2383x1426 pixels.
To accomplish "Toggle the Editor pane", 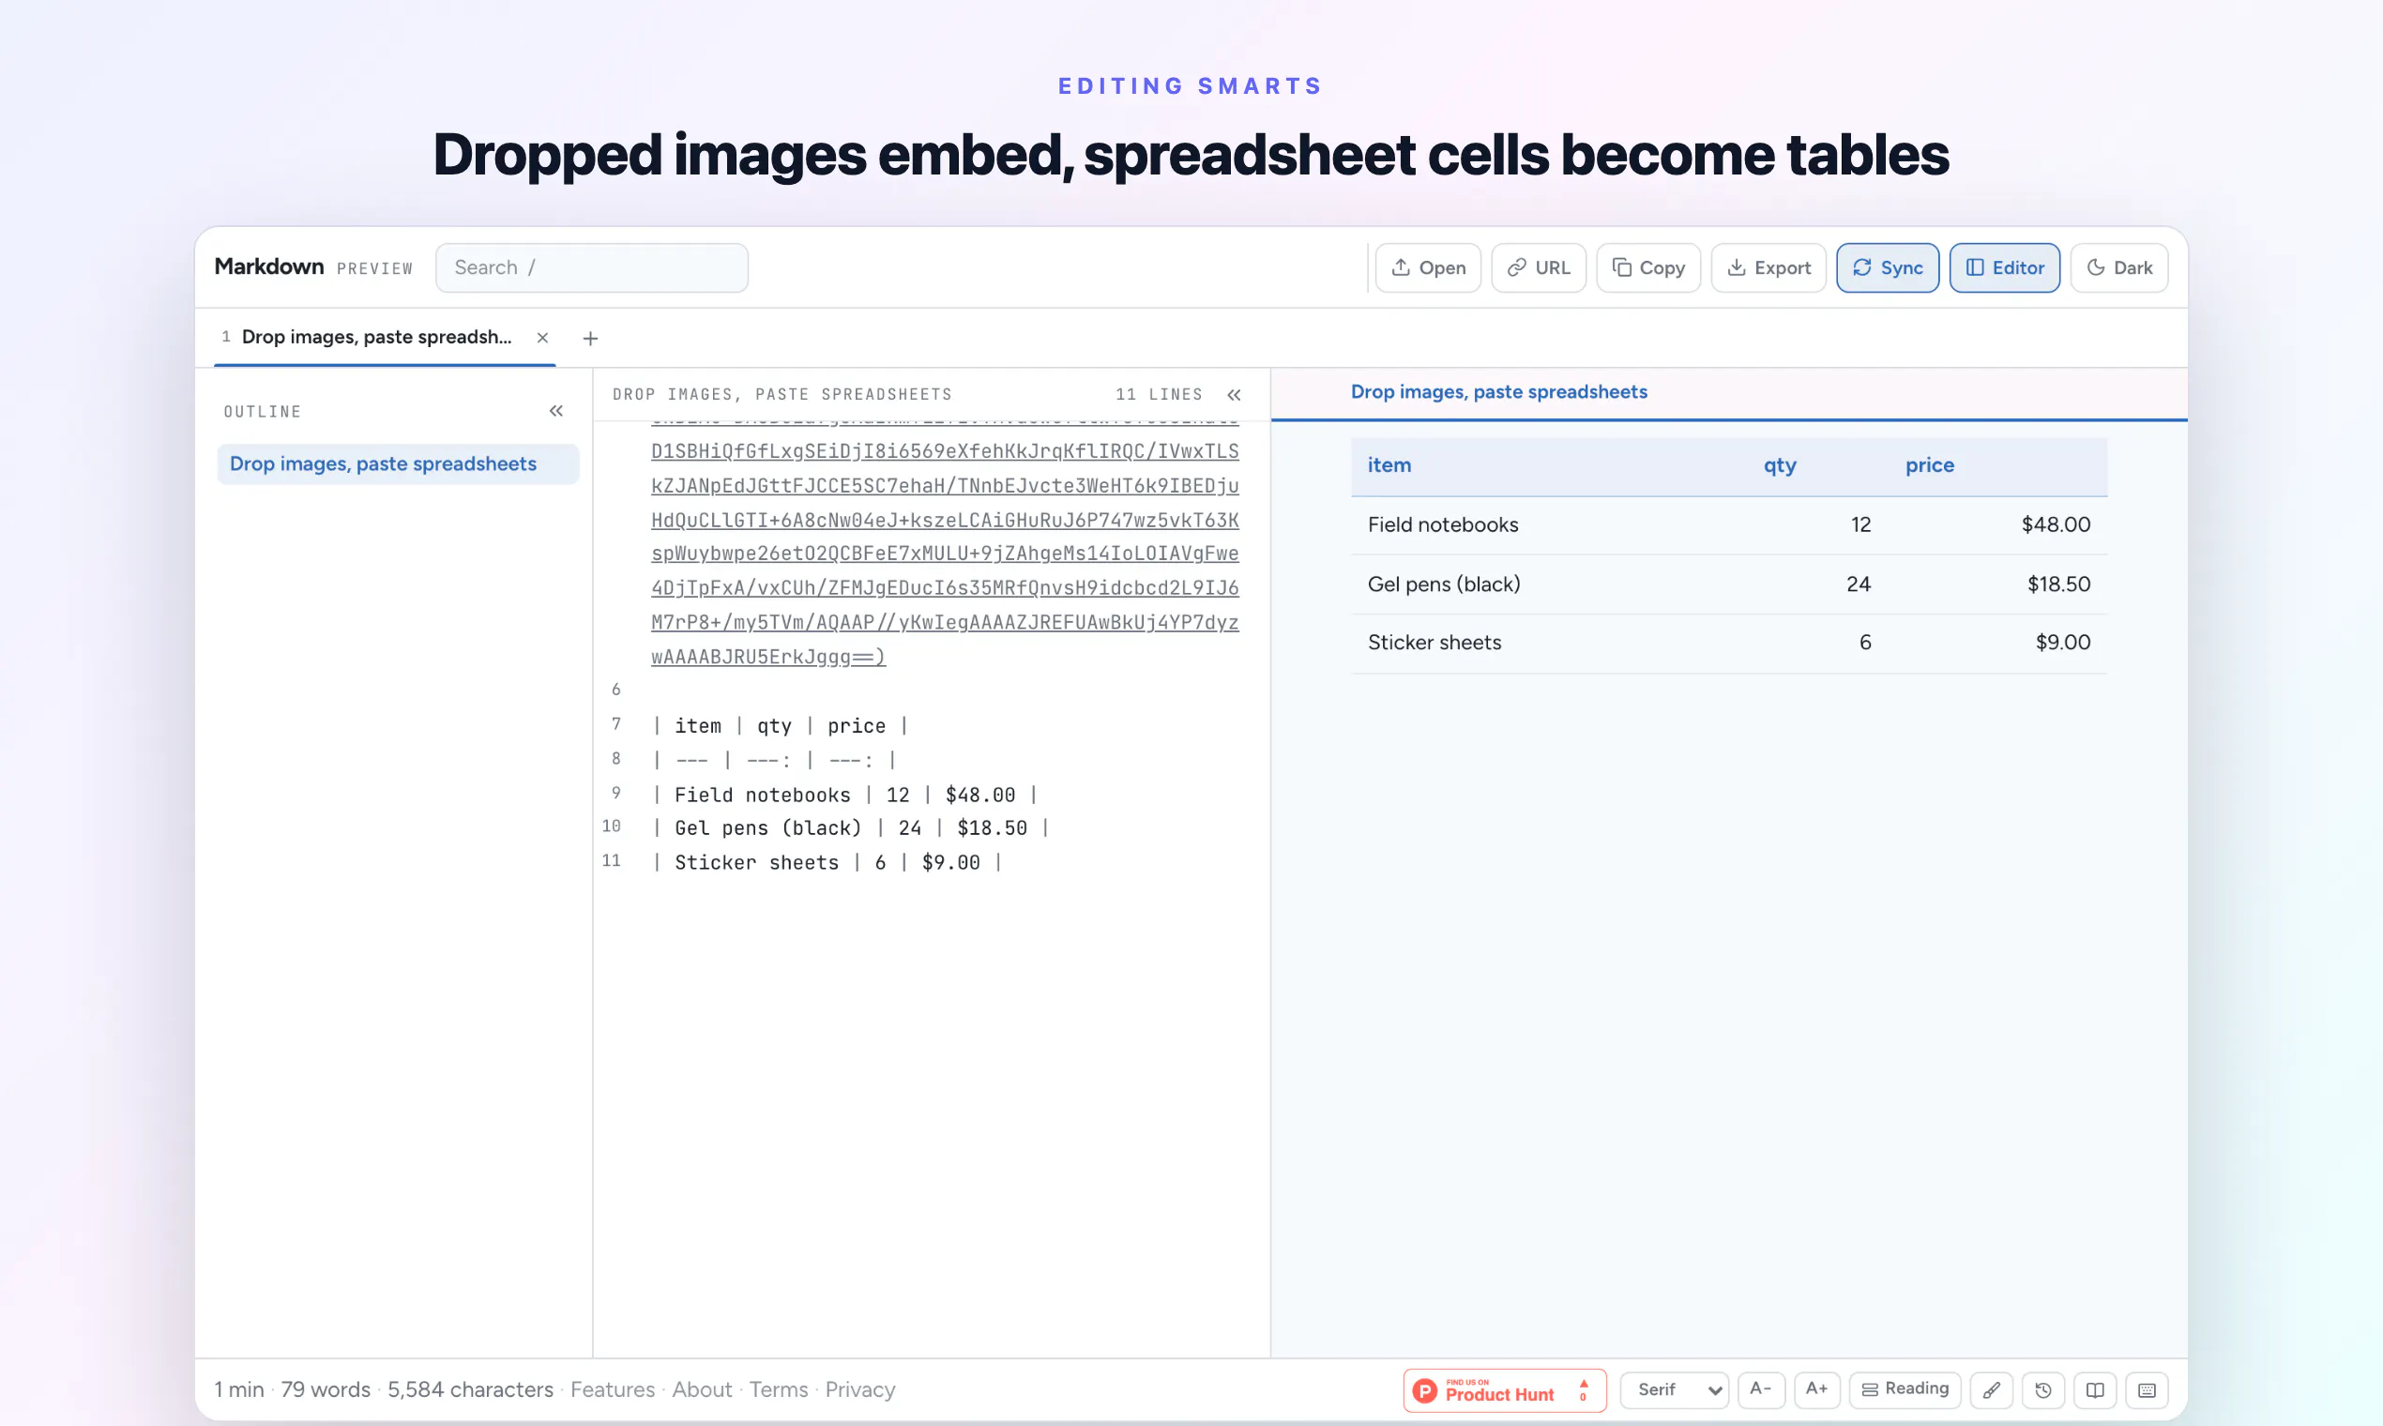I will pos(2004,268).
